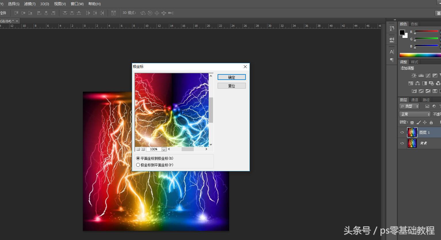Click the 复位 button
The width and height of the screenshot is (441, 240).
[231, 86]
